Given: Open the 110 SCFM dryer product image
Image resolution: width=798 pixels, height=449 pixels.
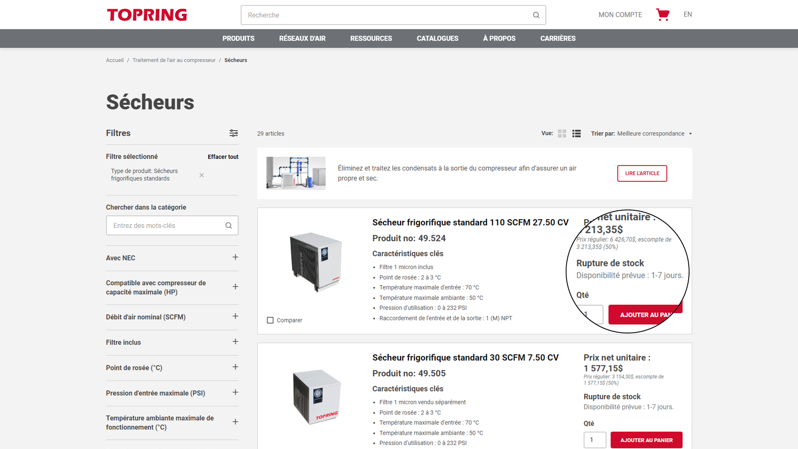Looking at the screenshot, I should [315, 262].
